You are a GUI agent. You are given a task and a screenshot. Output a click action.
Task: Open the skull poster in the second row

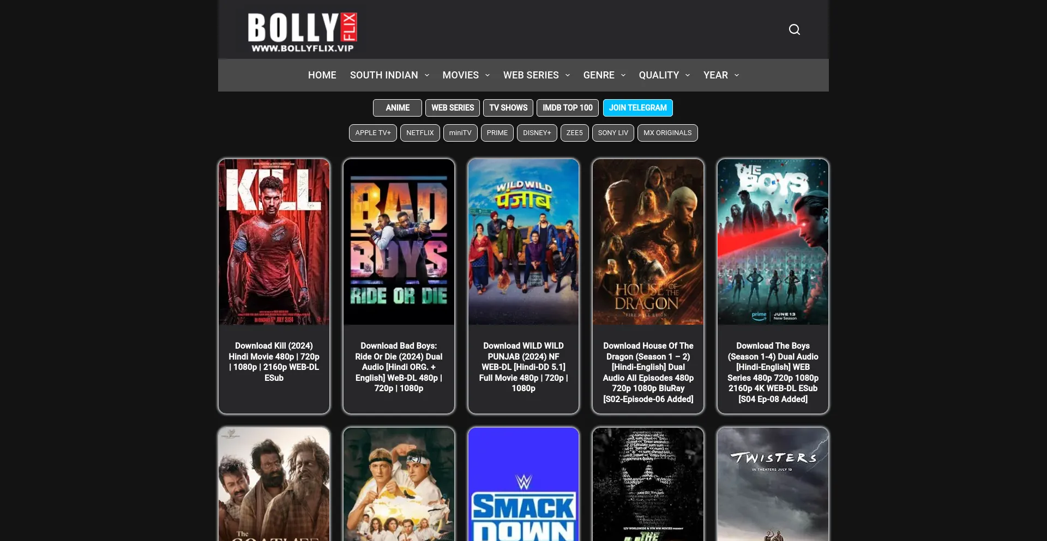(x=648, y=484)
